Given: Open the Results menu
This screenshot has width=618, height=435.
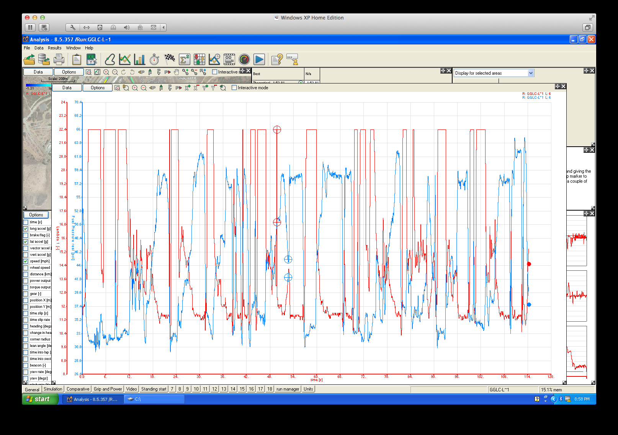Looking at the screenshot, I should (54, 48).
